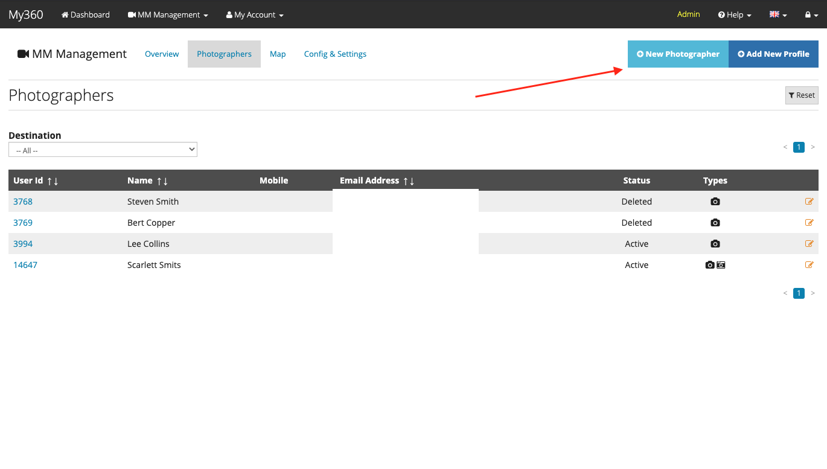The image size is (827, 469).
Task: Click page 1 in bottom pagination
Action: pos(799,293)
